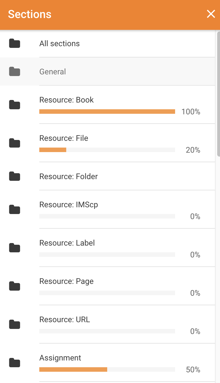220x383 pixels.
Task: Click the folder icon beside Resource: Label
Action: pyautogui.click(x=15, y=248)
